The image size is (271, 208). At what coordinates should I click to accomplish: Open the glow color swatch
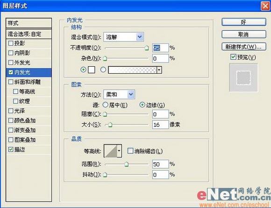coord(92,69)
